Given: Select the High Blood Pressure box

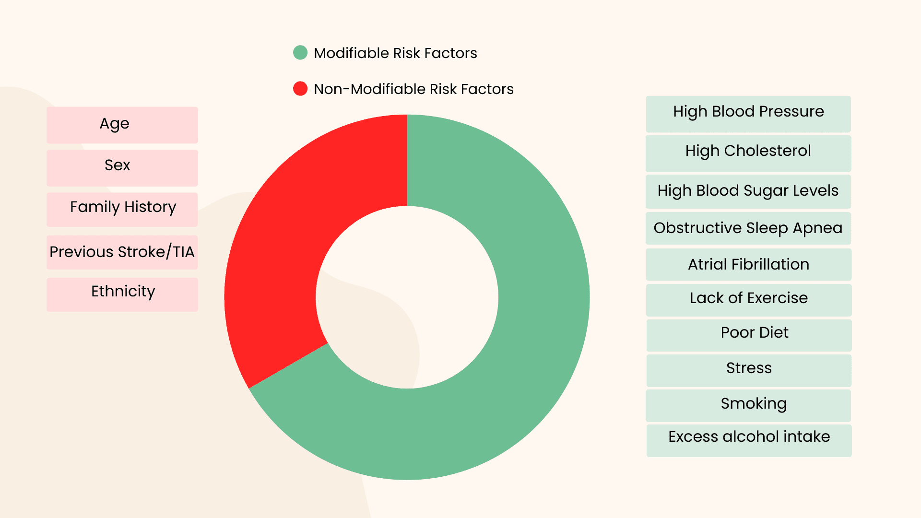Looking at the screenshot, I should pos(748,114).
